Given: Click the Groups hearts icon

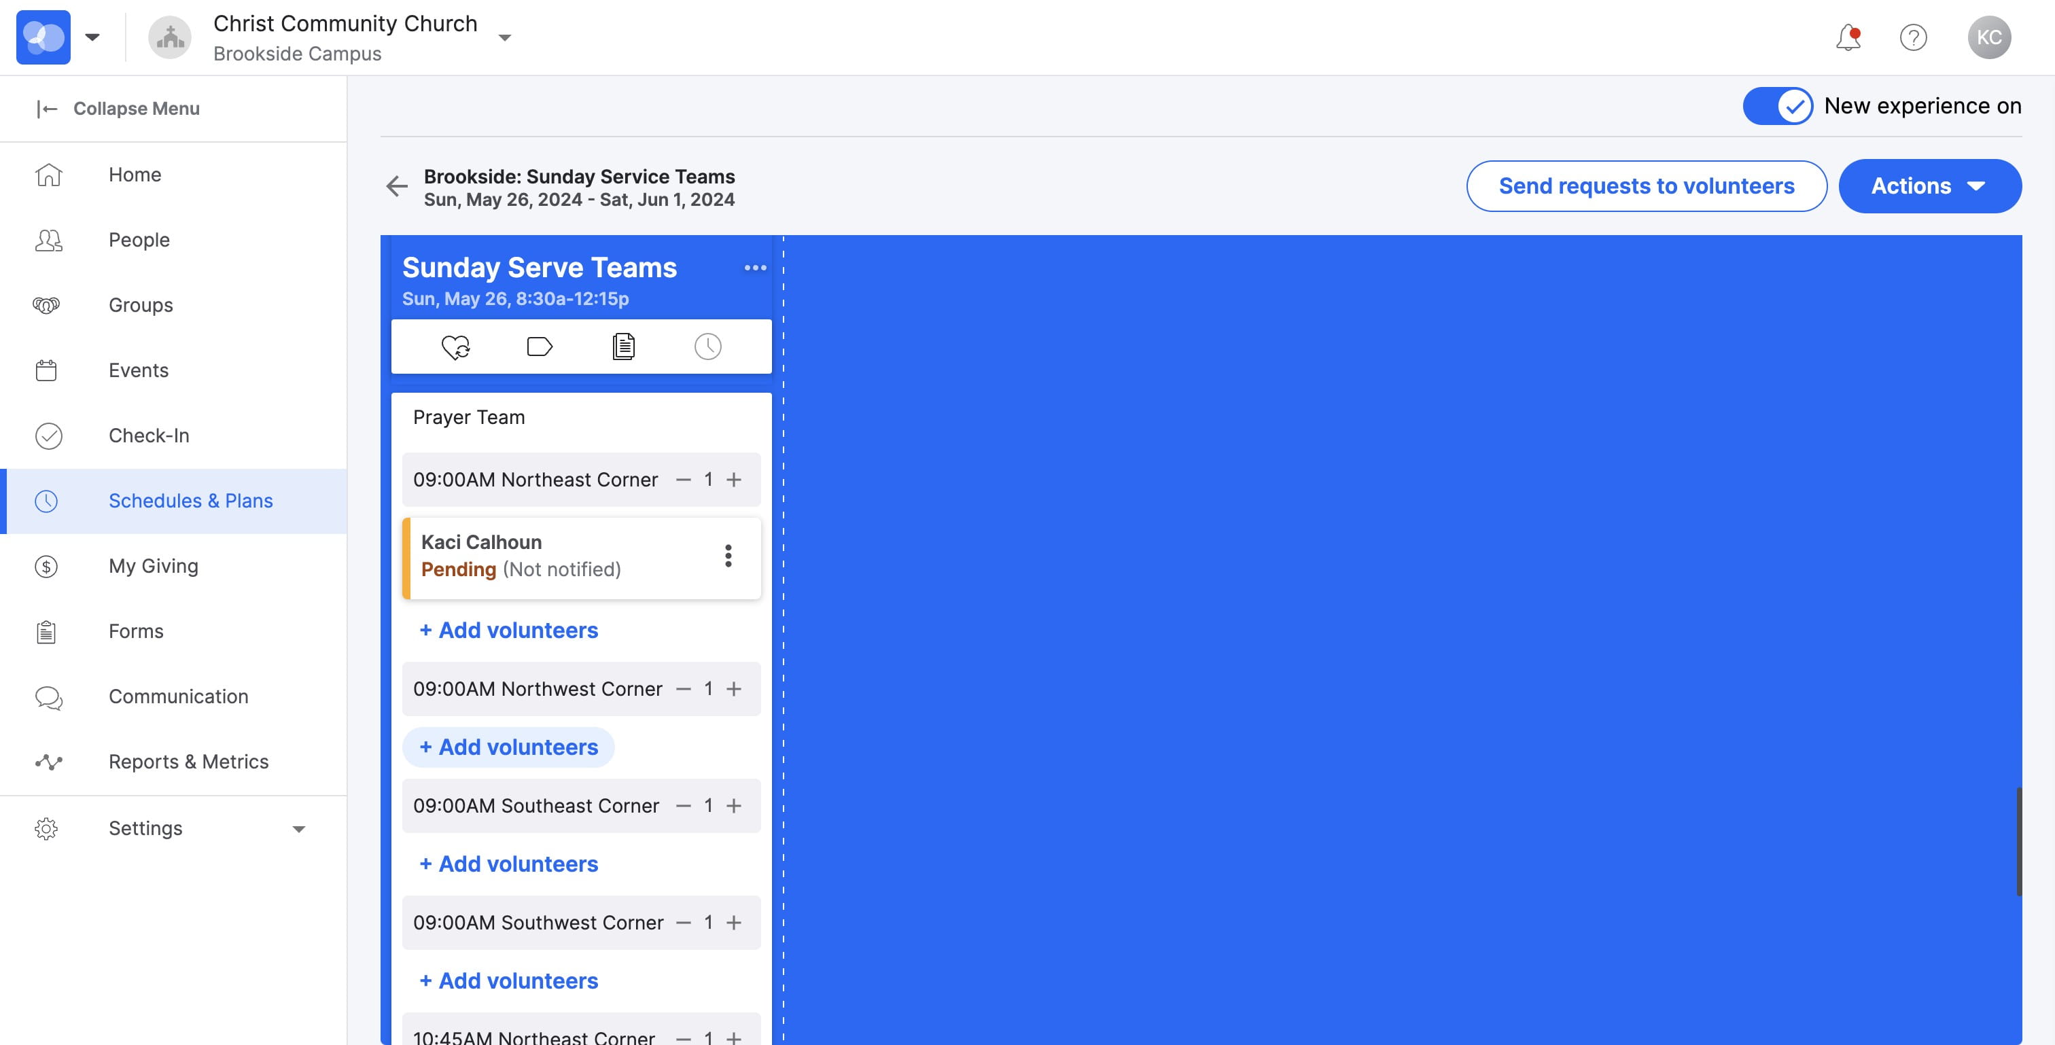Looking at the screenshot, I should 46,306.
